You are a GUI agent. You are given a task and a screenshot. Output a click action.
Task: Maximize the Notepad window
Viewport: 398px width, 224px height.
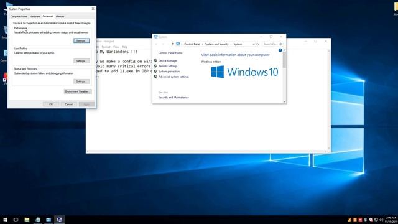316,41
